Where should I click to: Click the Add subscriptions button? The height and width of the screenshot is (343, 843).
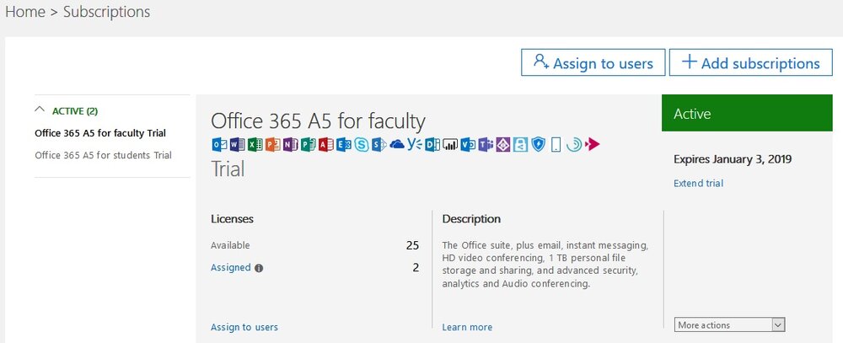tap(750, 63)
